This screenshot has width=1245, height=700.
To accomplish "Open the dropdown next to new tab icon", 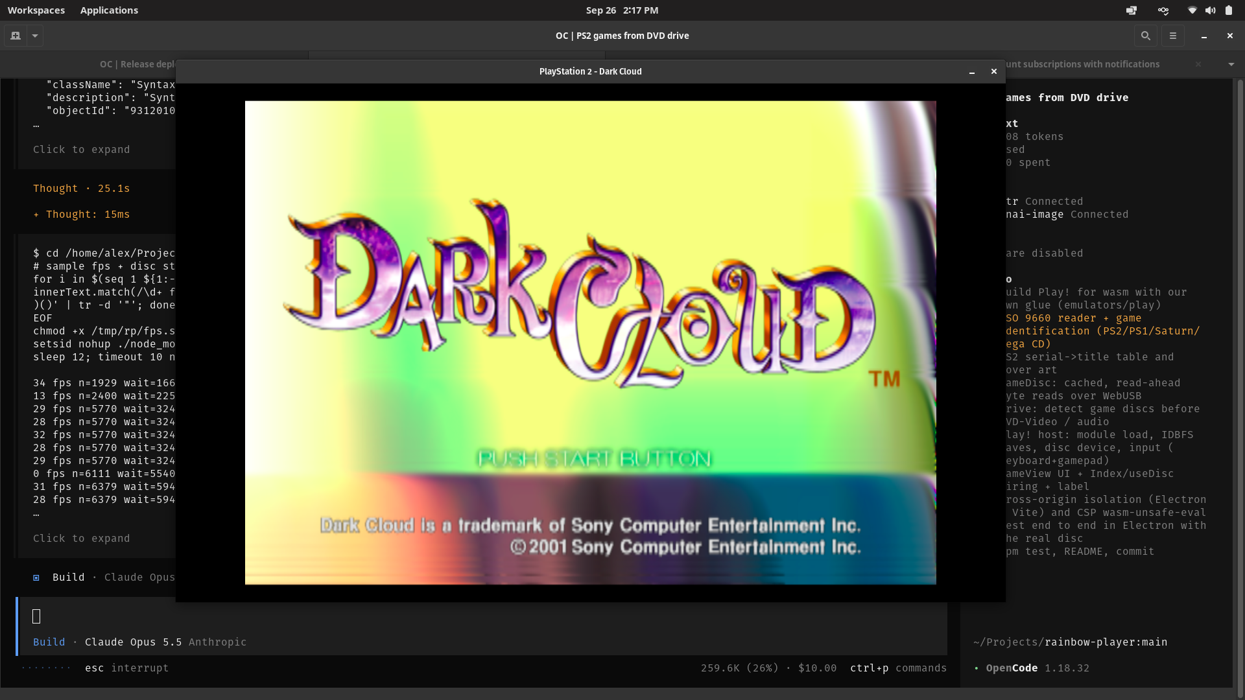I will coord(35,36).
